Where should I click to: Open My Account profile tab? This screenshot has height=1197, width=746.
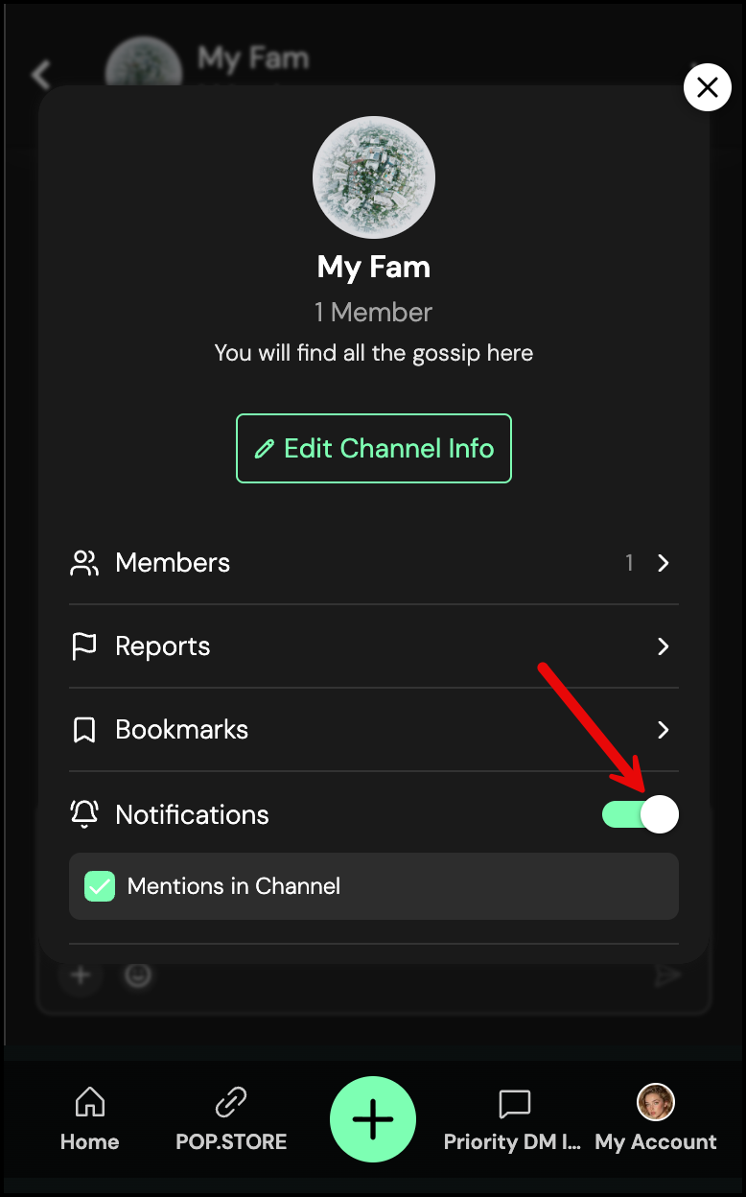[x=656, y=1117]
